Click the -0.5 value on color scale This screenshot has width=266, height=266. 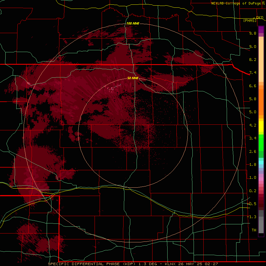(x=252, y=204)
